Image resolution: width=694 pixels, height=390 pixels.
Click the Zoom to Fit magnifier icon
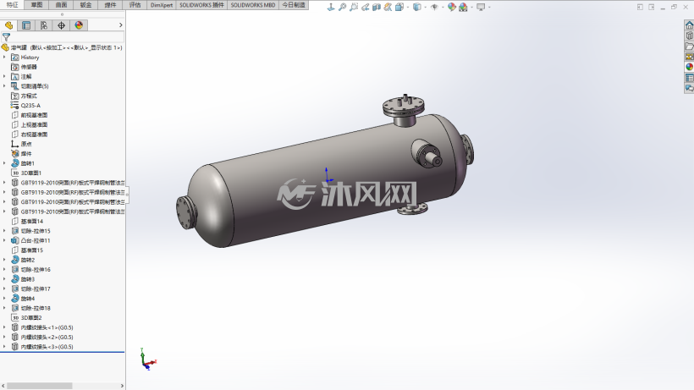click(x=342, y=7)
